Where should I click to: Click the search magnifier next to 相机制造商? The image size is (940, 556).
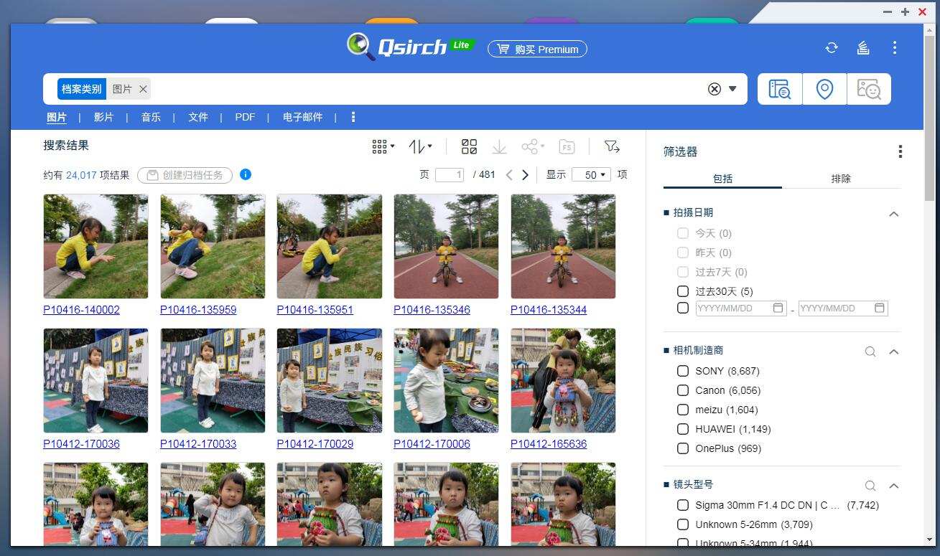pos(870,352)
